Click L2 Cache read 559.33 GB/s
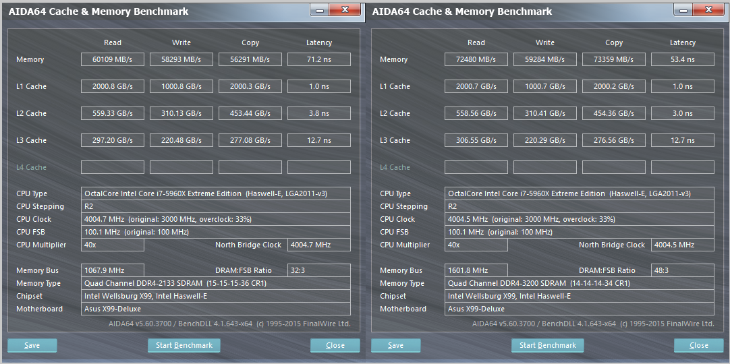The width and height of the screenshot is (730, 364). (x=113, y=113)
